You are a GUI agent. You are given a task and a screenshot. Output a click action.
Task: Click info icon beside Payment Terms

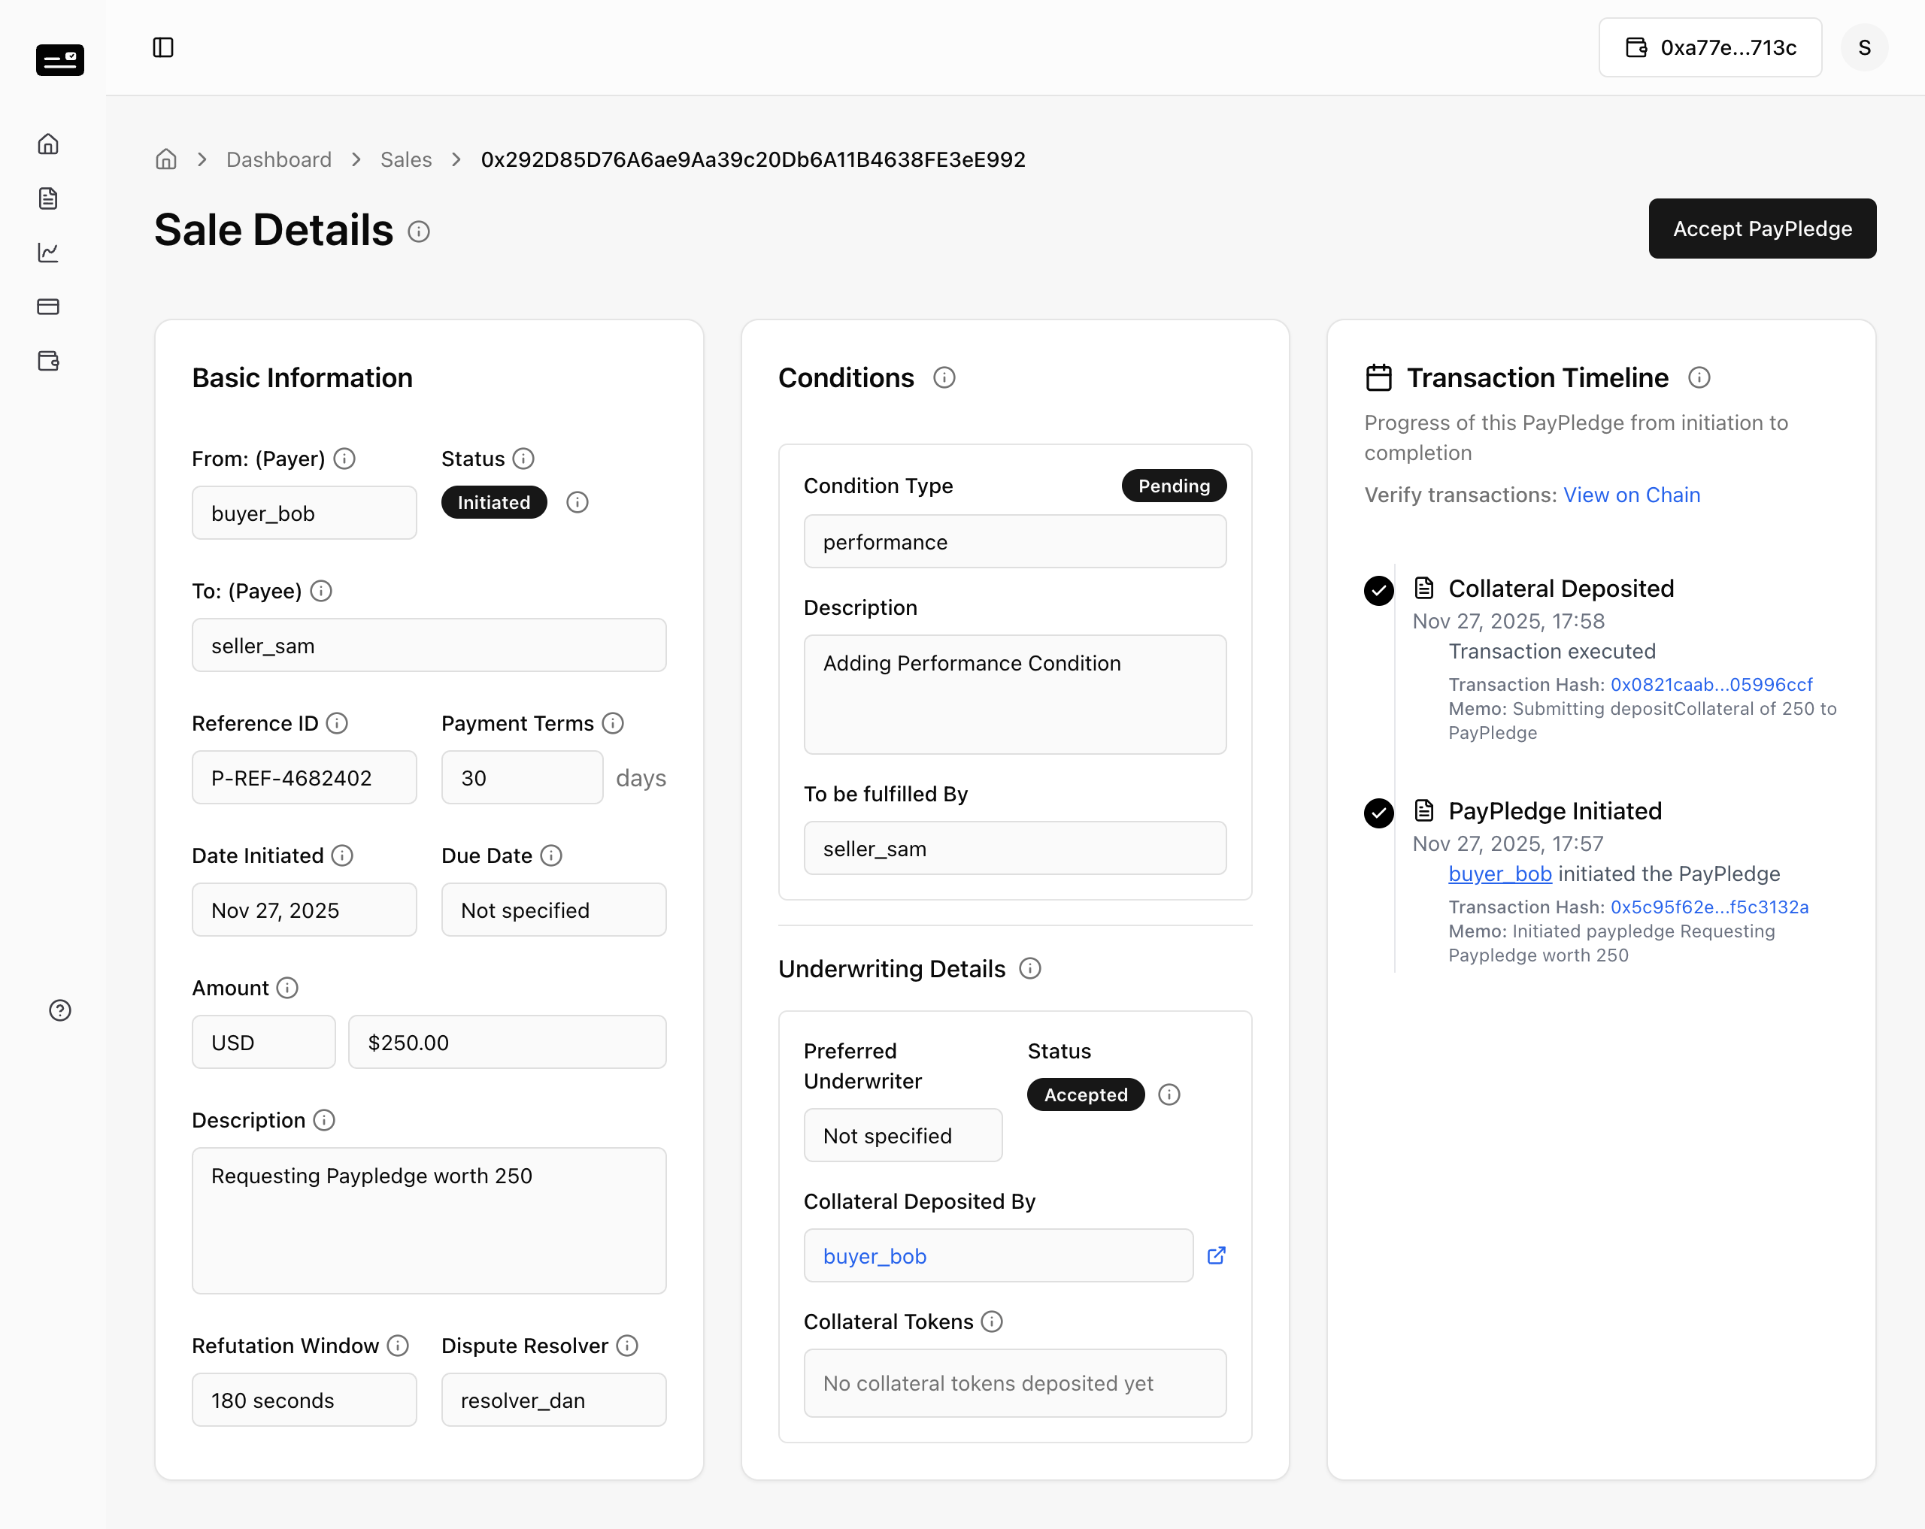(x=613, y=723)
